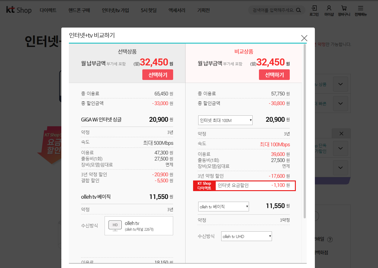Select the 다이렉트 menu item
Screen dimensions: 378x268
(48, 10)
